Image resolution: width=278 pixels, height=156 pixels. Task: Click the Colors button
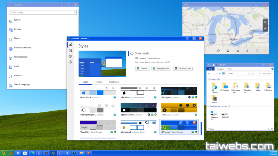pyautogui.click(x=142, y=68)
